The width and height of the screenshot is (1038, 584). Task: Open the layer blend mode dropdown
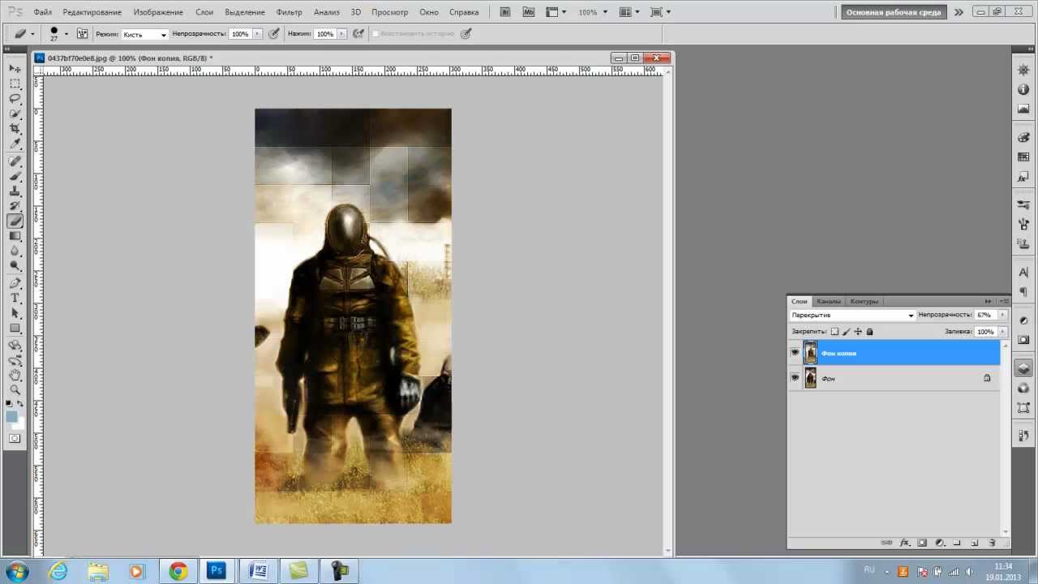click(x=852, y=315)
